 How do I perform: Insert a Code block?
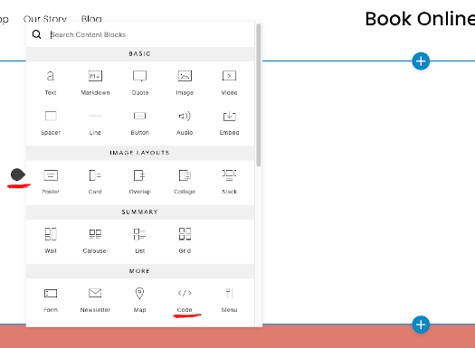click(185, 300)
